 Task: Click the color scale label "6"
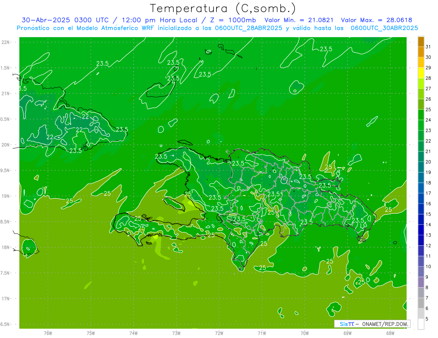(x=427, y=308)
